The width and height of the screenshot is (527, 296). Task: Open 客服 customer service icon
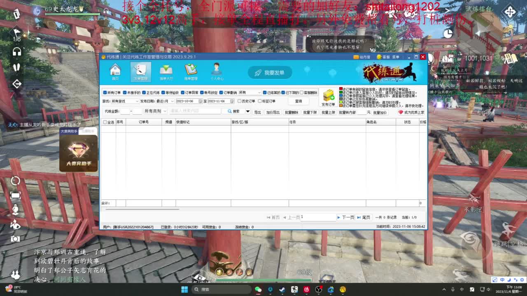[383, 57]
